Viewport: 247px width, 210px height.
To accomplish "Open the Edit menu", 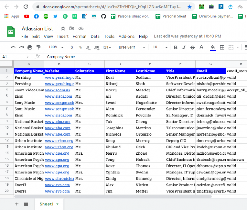I will click(36, 37).
